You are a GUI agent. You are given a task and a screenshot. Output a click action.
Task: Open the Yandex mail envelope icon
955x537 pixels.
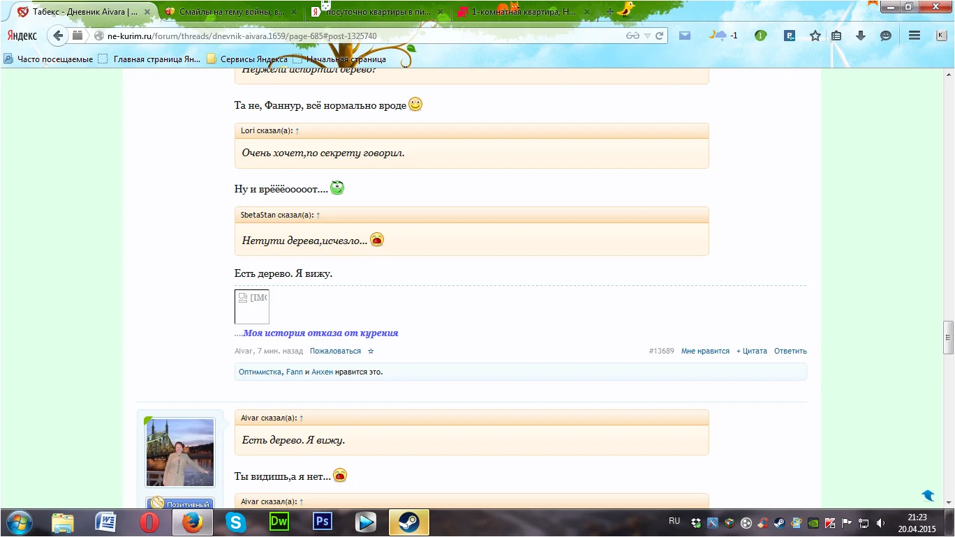click(x=685, y=36)
